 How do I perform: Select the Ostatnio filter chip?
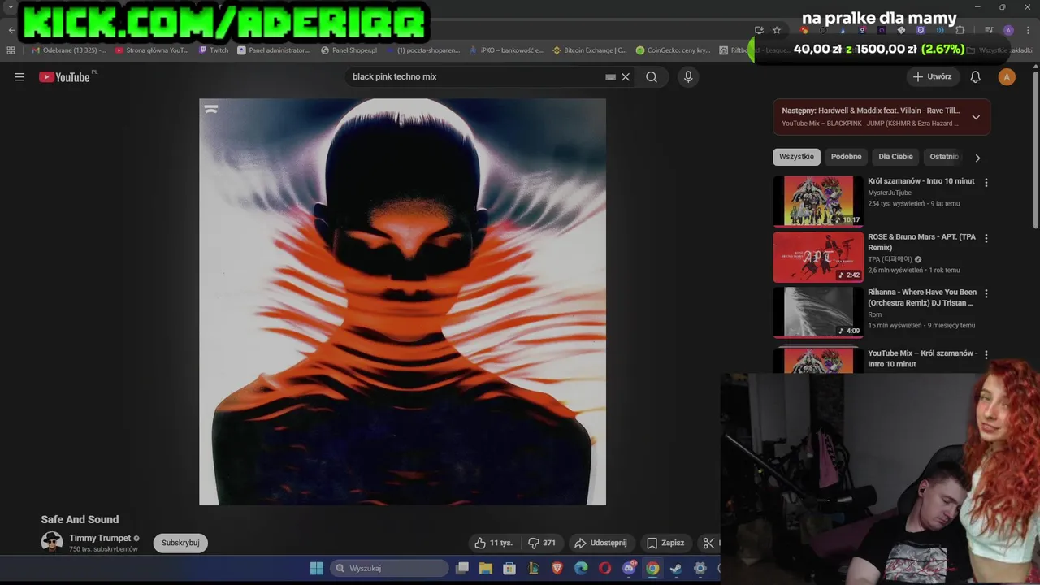click(x=944, y=157)
